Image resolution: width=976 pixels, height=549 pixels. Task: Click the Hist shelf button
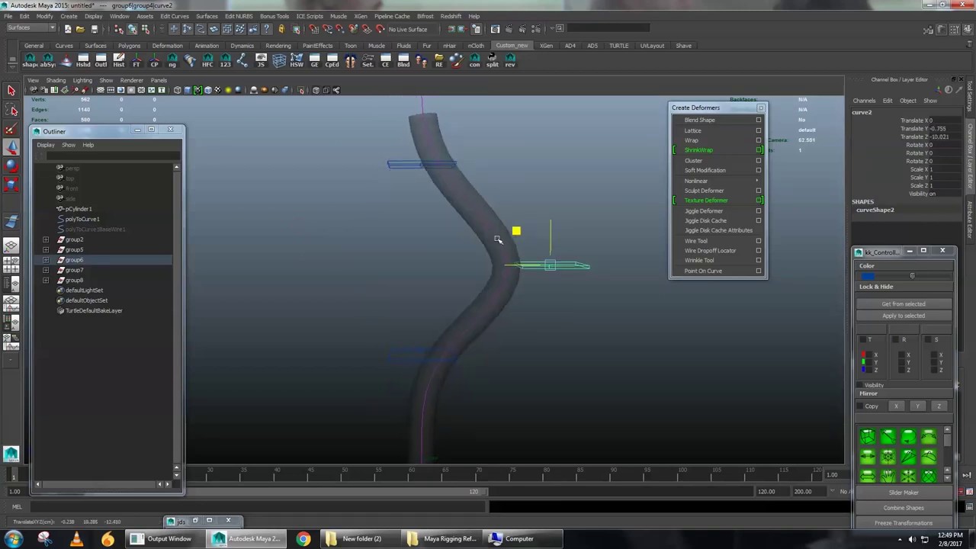pyautogui.click(x=119, y=60)
